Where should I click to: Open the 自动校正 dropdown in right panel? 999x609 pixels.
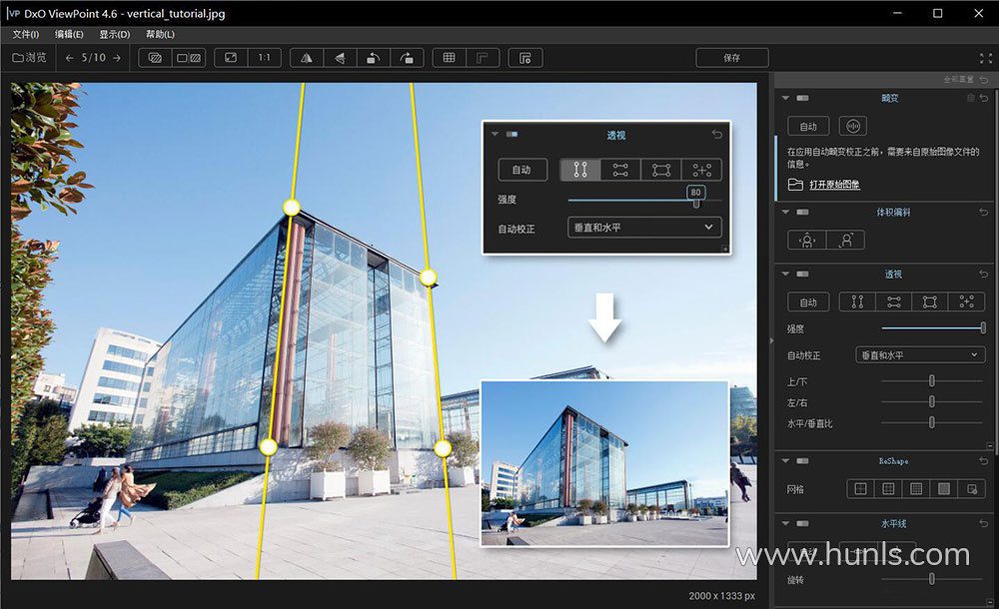pos(920,354)
